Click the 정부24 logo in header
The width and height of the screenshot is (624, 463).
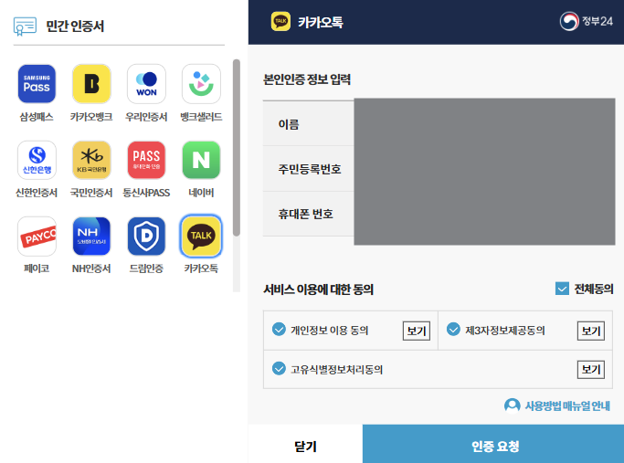click(586, 21)
